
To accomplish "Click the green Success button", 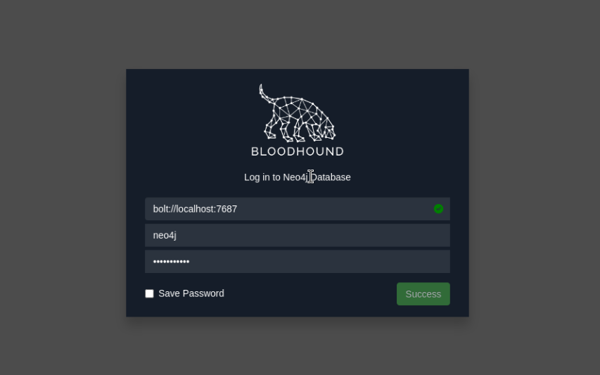I will click(423, 294).
